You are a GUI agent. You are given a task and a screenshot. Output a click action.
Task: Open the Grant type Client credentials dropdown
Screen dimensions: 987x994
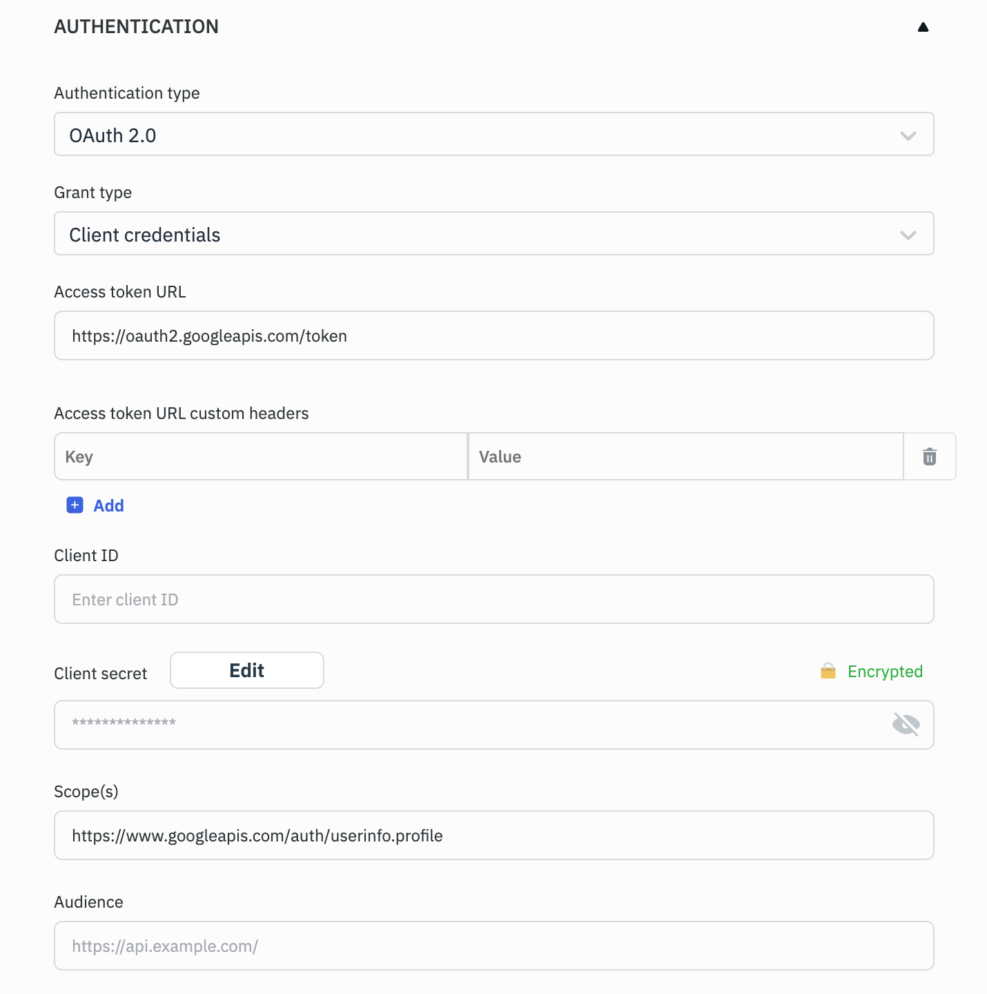483,234
